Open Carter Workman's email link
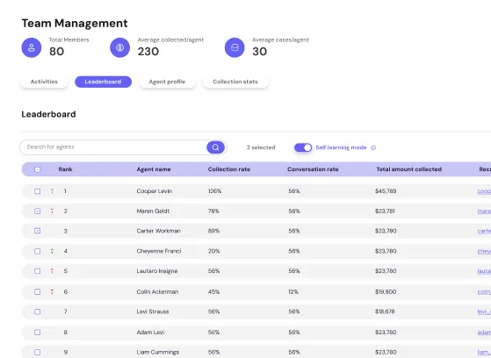Viewport: 491px width, 358px height. click(x=484, y=231)
